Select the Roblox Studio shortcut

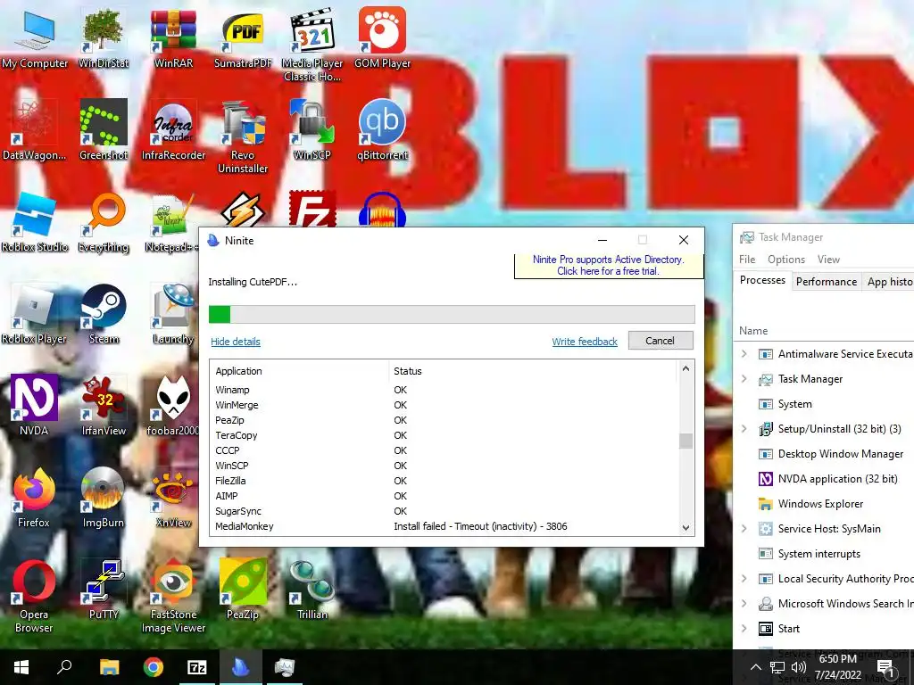pyautogui.click(x=35, y=222)
